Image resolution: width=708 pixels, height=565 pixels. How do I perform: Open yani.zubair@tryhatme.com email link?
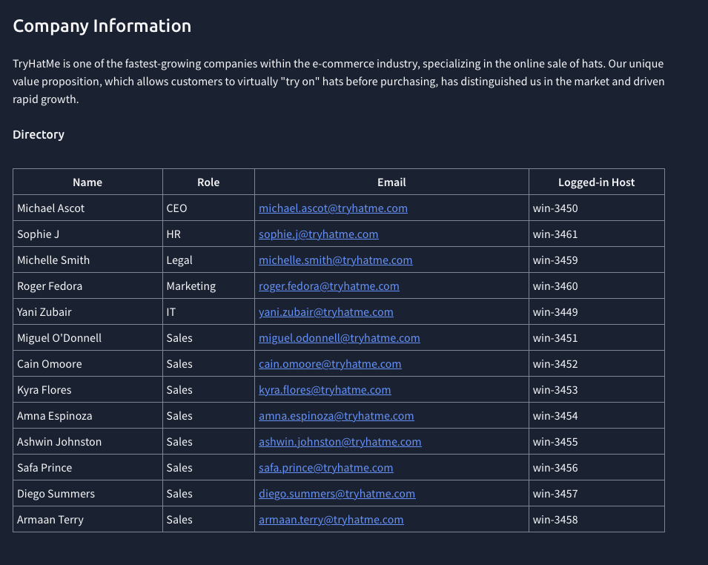pos(326,312)
